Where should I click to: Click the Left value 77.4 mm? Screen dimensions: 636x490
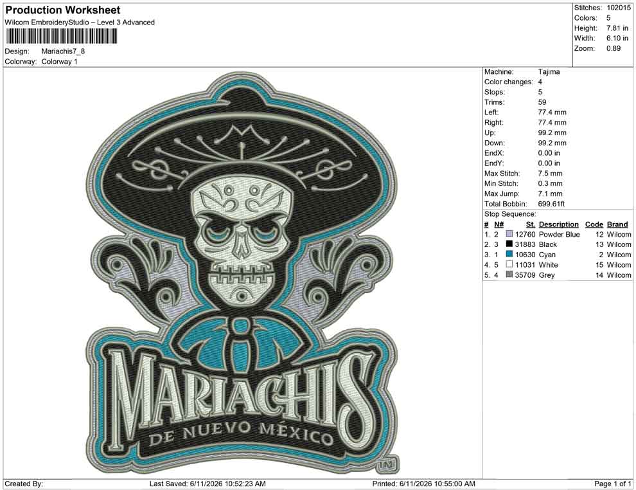552,113
